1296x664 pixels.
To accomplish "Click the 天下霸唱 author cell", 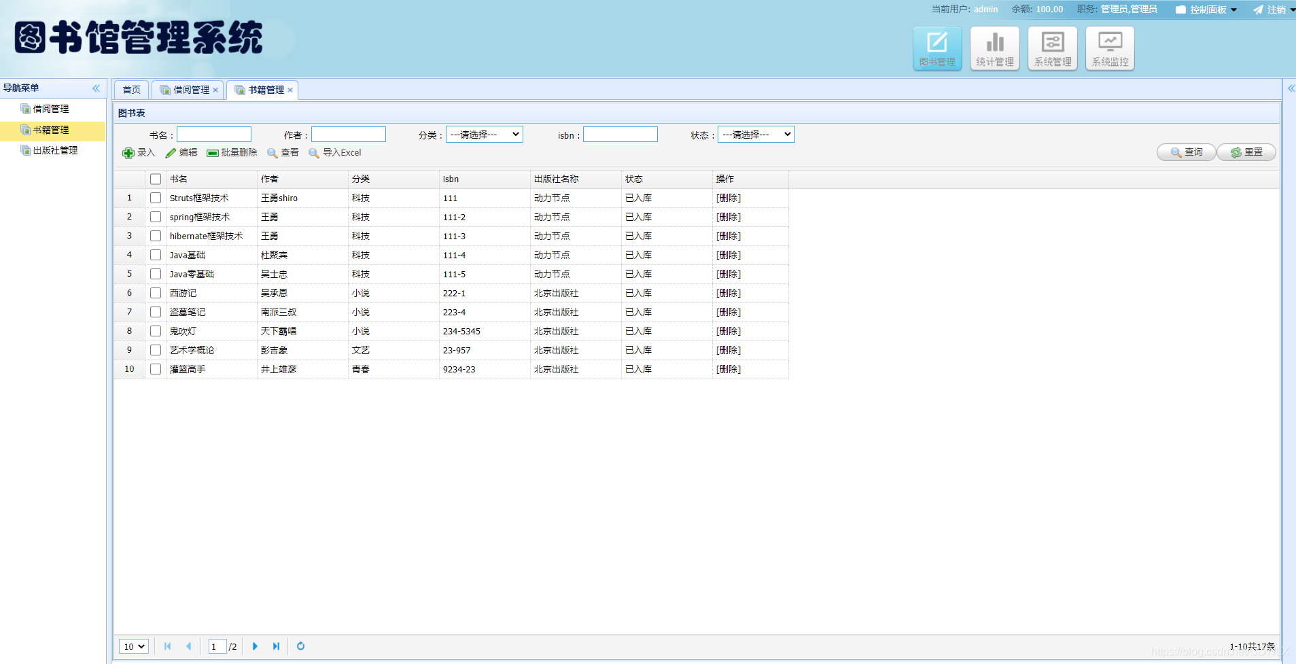I will pyautogui.click(x=302, y=331).
